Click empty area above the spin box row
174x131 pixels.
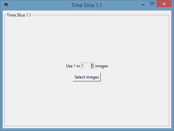87,39
